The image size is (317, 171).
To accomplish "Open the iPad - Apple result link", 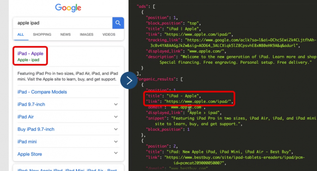I will point(30,53).
